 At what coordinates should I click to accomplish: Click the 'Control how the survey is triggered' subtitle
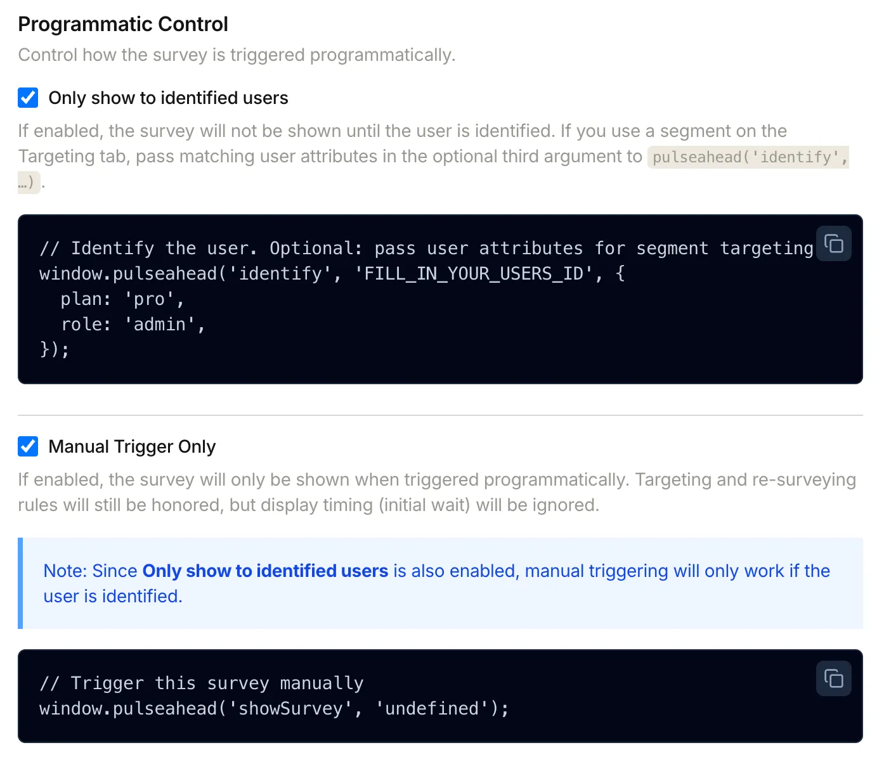[237, 55]
